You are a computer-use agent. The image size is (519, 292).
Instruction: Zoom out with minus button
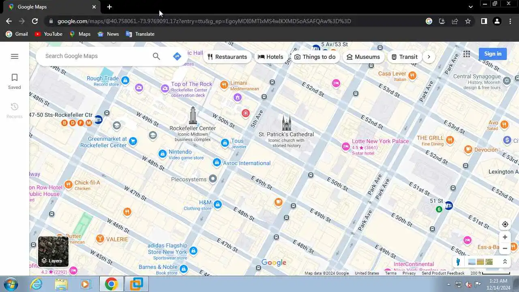pyautogui.click(x=505, y=248)
